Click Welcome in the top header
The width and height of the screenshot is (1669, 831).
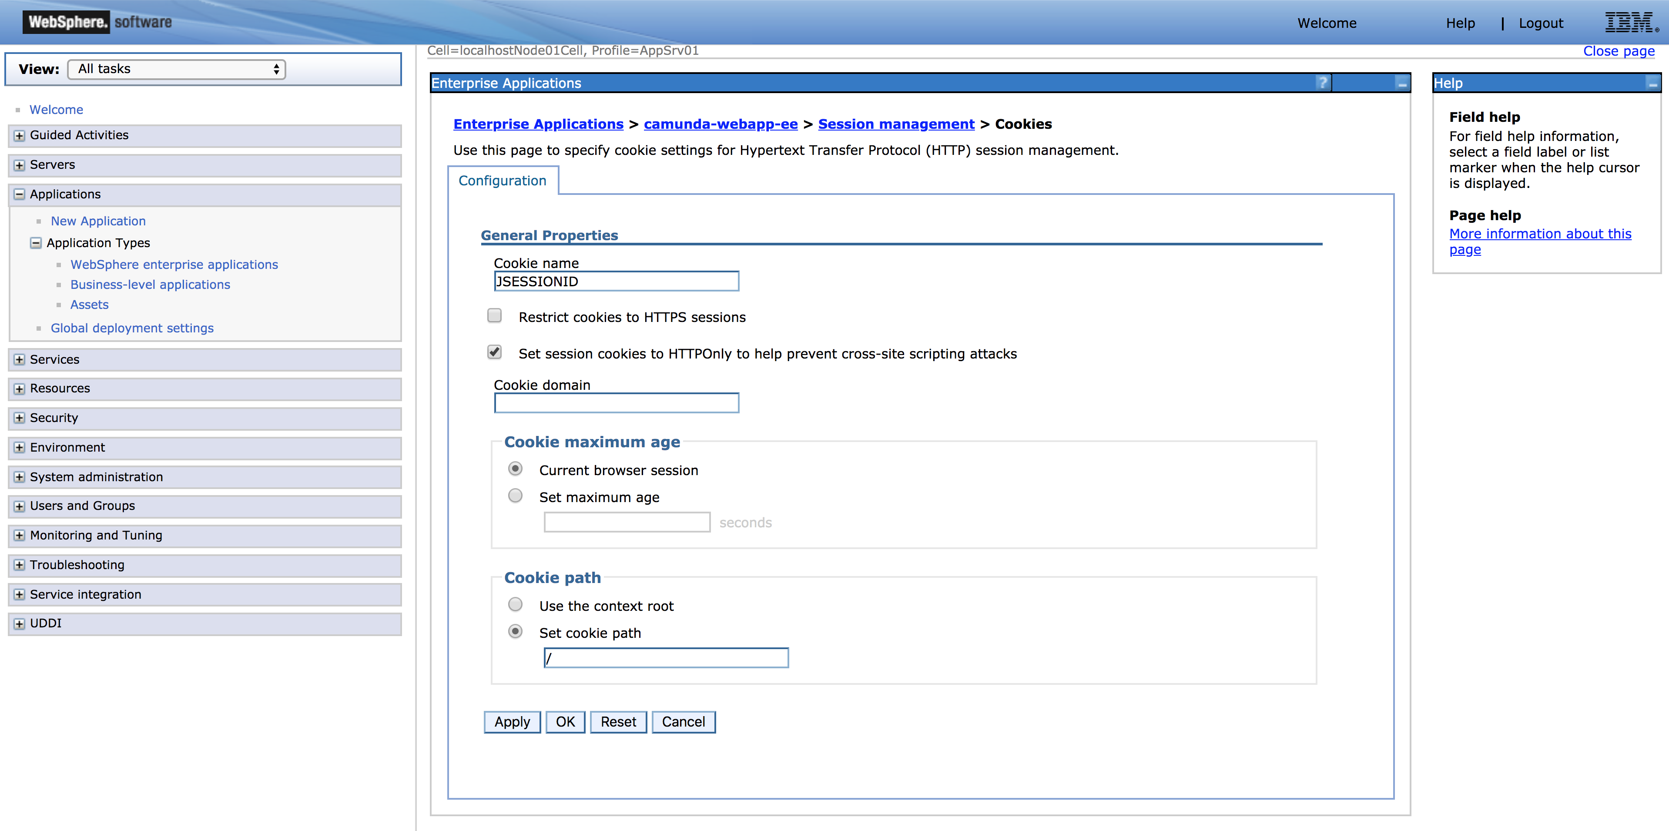click(1327, 23)
